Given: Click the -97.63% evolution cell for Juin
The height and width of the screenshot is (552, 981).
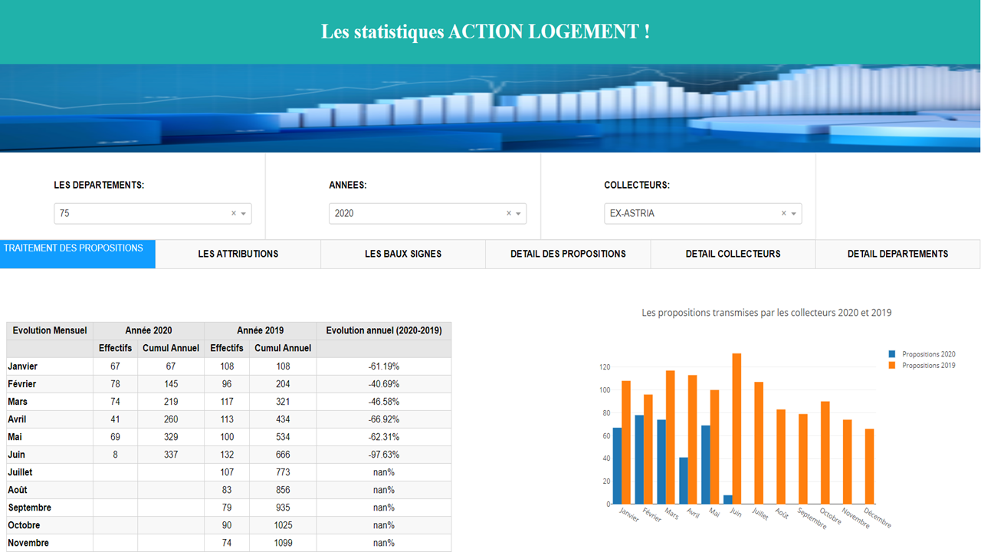Looking at the screenshot, I should coord(383,454).
